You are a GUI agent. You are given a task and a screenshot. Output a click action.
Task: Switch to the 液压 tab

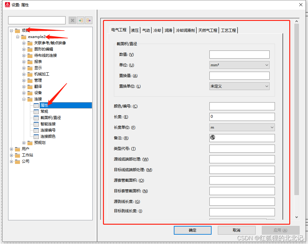pyautogui.click(x=134, y=30)
